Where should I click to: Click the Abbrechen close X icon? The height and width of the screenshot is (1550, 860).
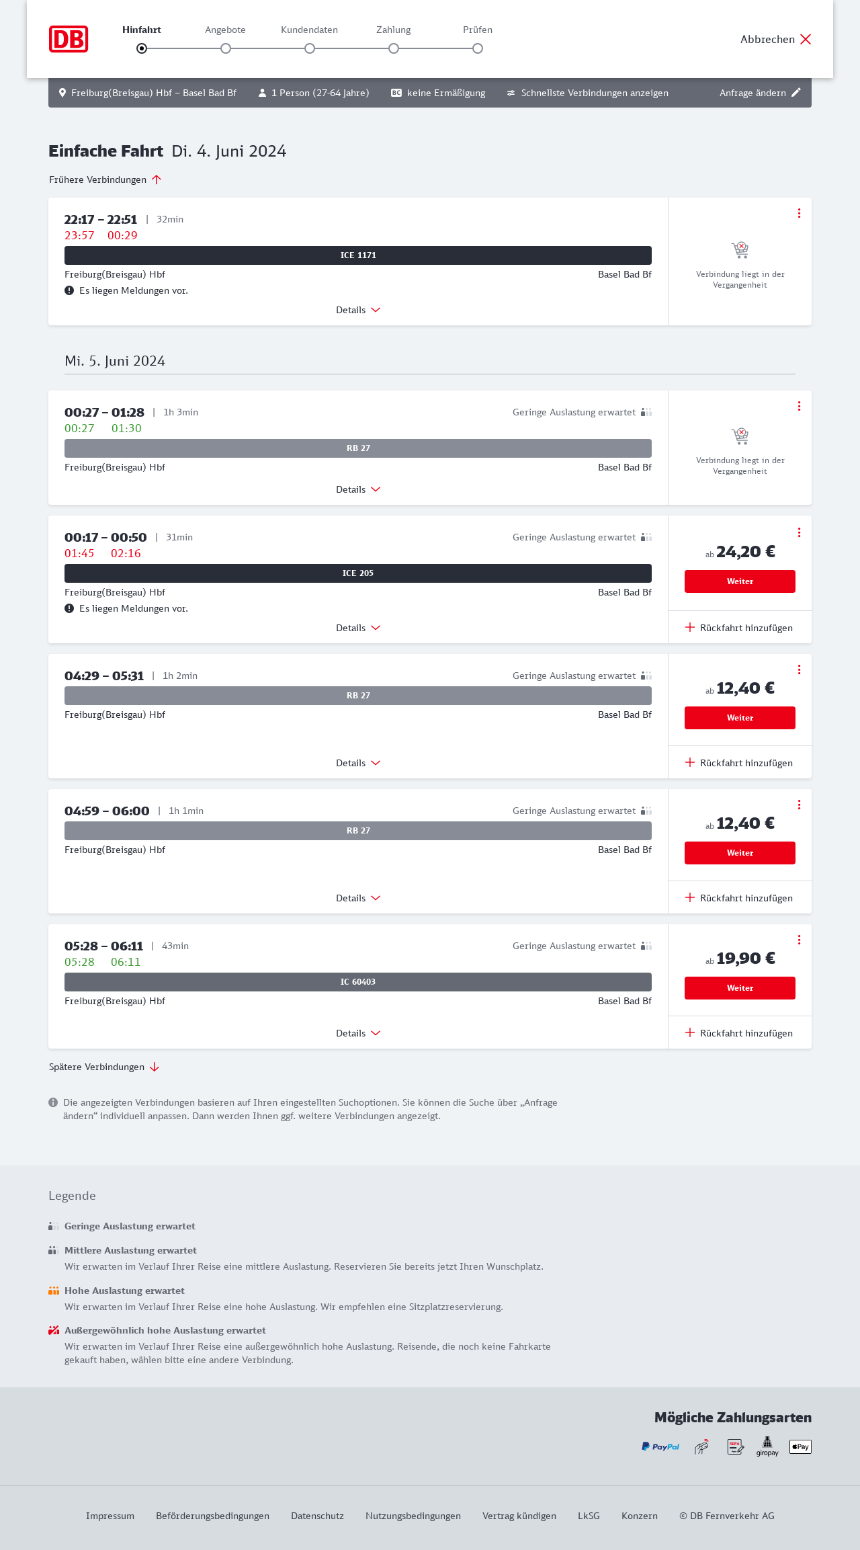(806, 39)
